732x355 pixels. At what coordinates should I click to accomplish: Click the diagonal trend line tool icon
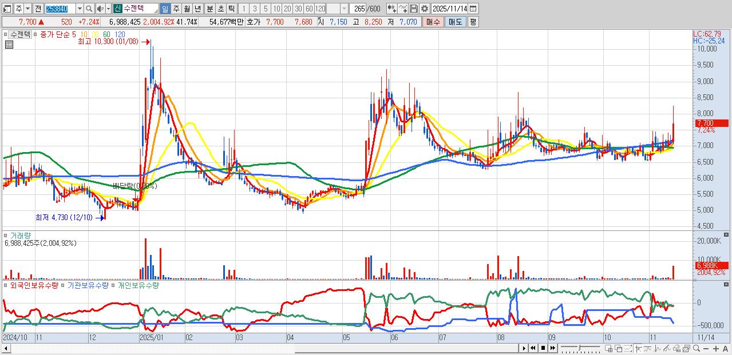(667, 348)
